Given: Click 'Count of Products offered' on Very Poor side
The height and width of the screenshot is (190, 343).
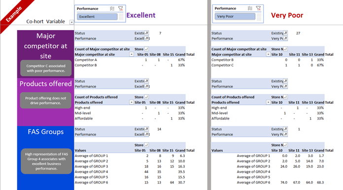Looking at the screenshot, I should (x=233, y=97).
